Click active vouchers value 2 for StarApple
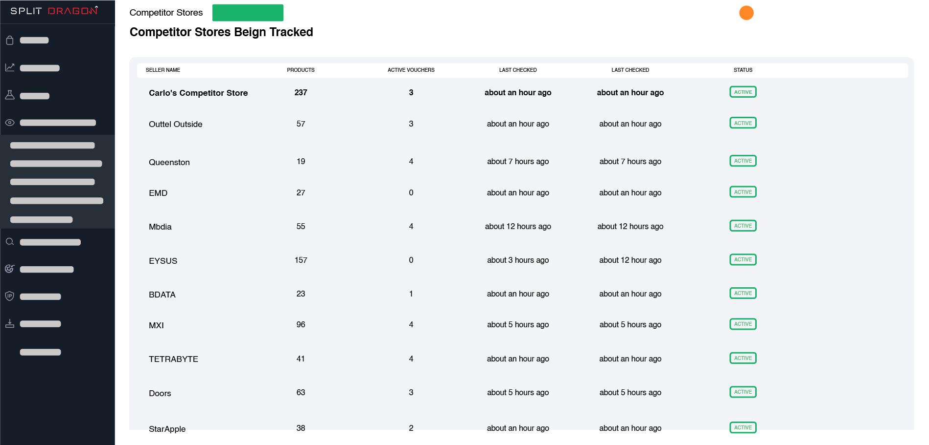The image size is (929, 445). click(x=411, y=428)
